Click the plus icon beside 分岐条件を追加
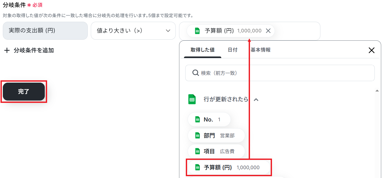Viewport: 383px width, 178px height. click(x=7, y=50)
